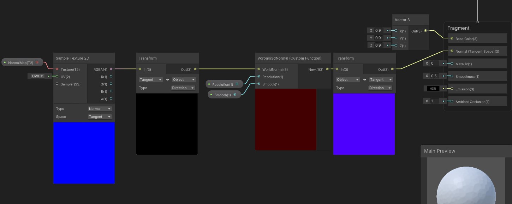Screen dimensions: 512x204
Task: Open the Tangent destination space dropdown on the Object-to-Tangent Transform
Action: coord(381,80)
